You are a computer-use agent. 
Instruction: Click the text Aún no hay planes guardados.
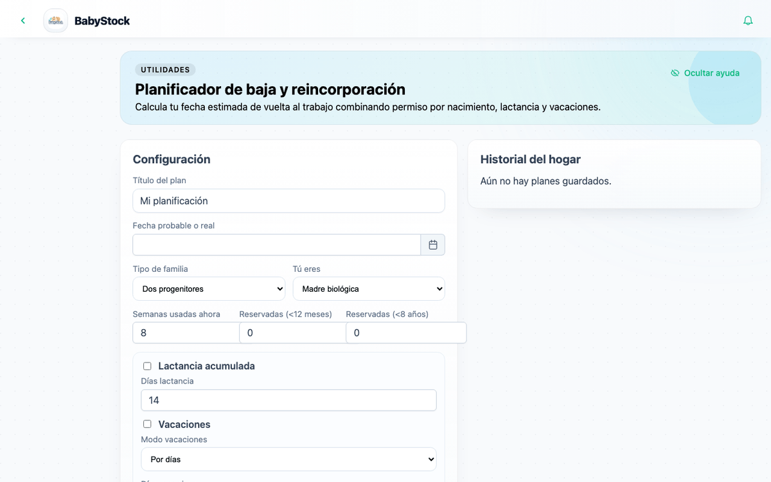pyautogui.click(x=546, y=181)
